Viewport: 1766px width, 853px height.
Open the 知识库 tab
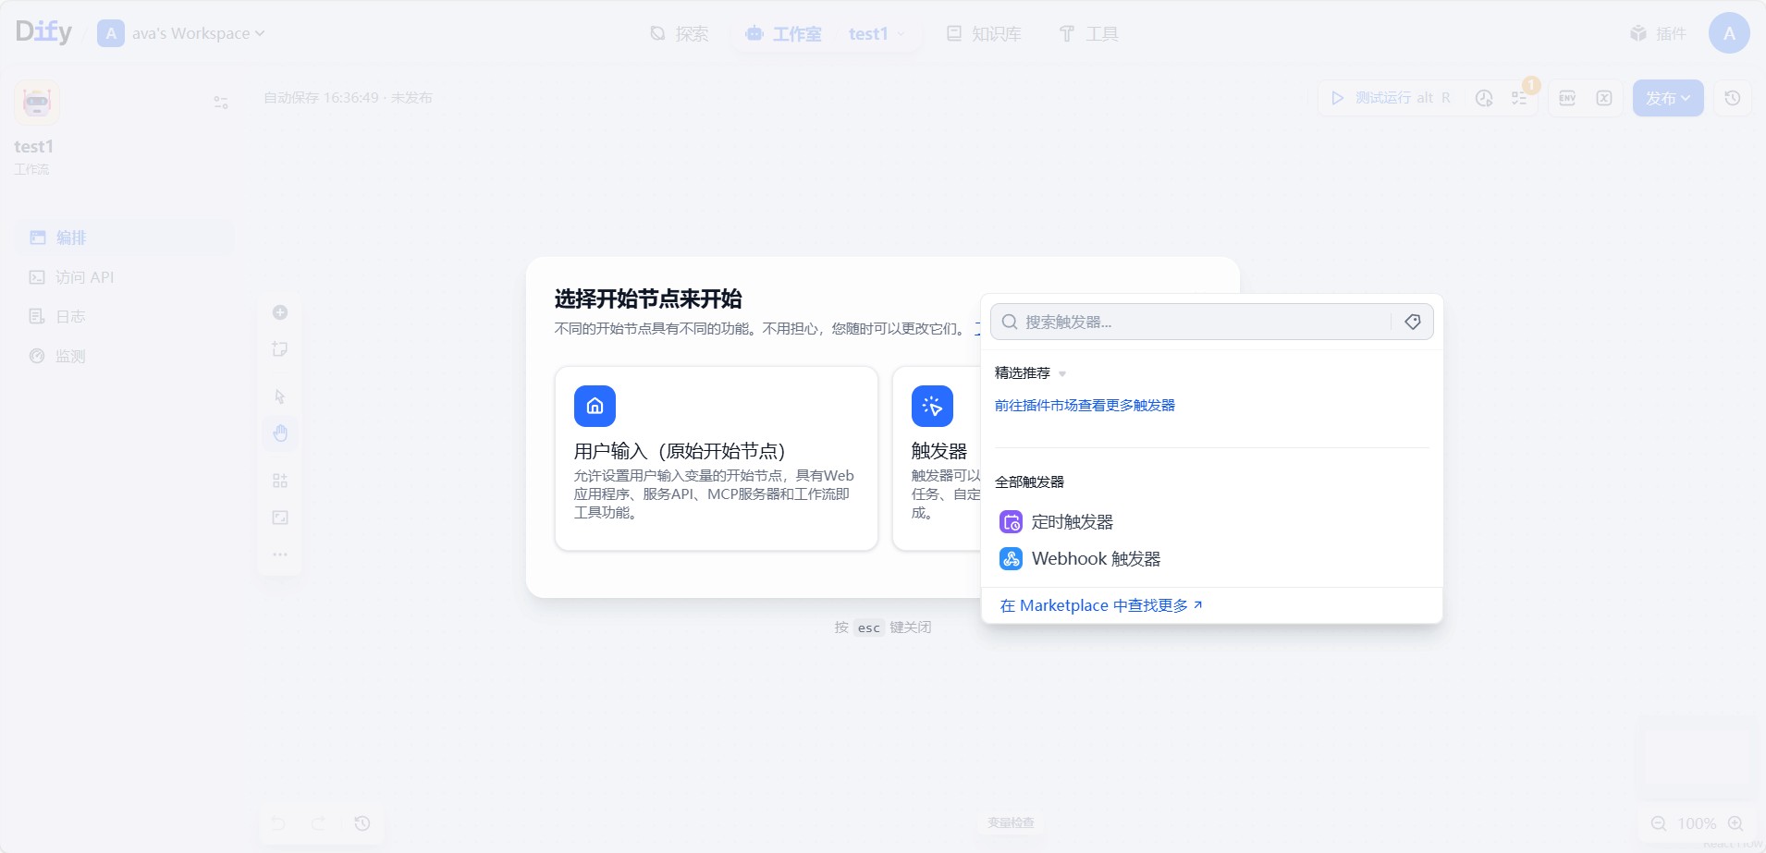coord(983,33)
